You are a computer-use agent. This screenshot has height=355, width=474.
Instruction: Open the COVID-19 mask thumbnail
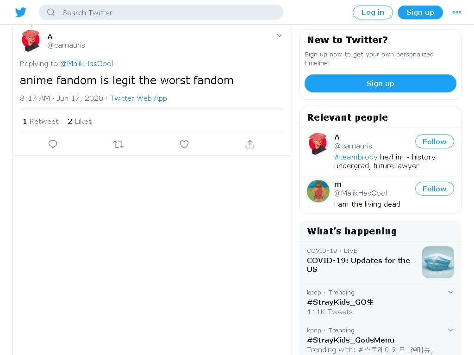click(x=438, y=263)
